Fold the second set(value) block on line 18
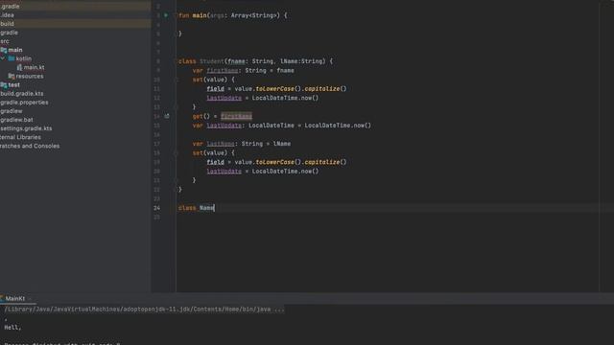 click(176, 153)
